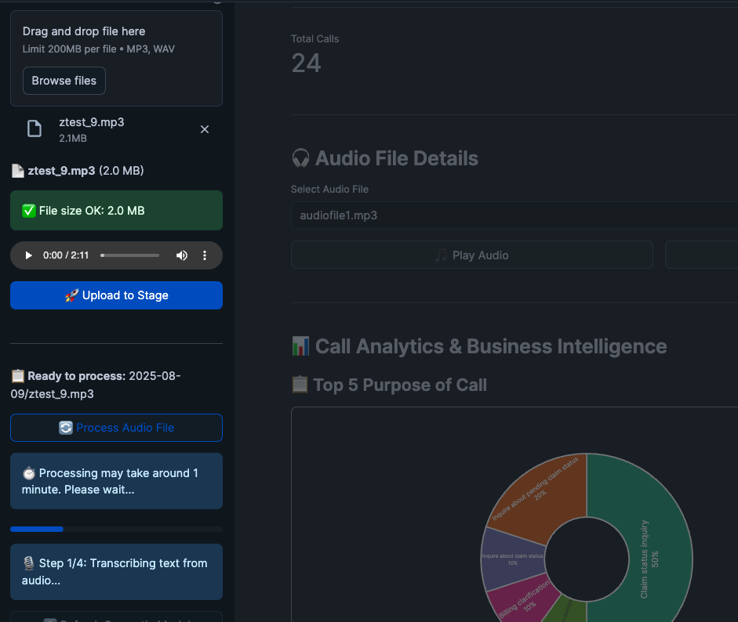Click the Upload to Stage button
This screenshot has height=622, width=738.
(x=116, y=295)
